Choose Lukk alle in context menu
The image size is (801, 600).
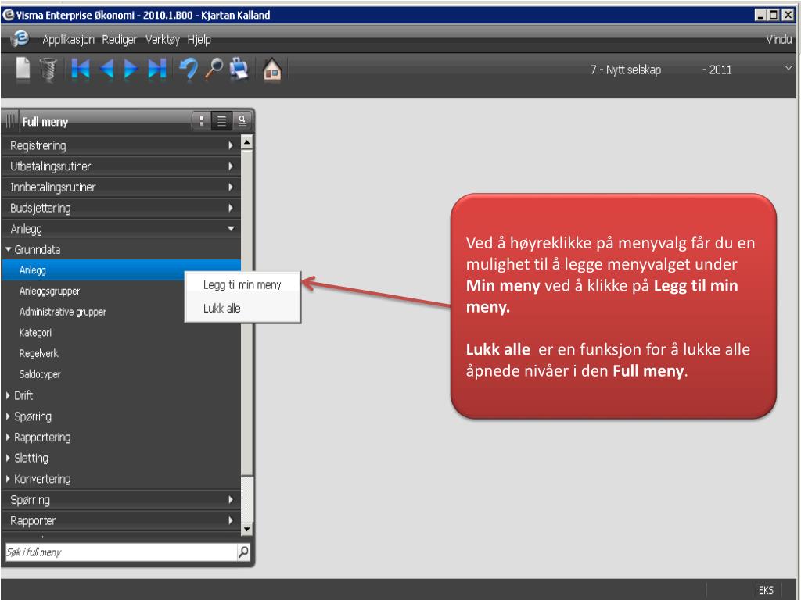coord(242,308)
